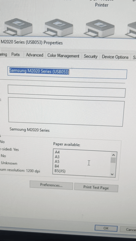Switch to the Ports tab
136x241 pixels.
(x=15, y=55)
